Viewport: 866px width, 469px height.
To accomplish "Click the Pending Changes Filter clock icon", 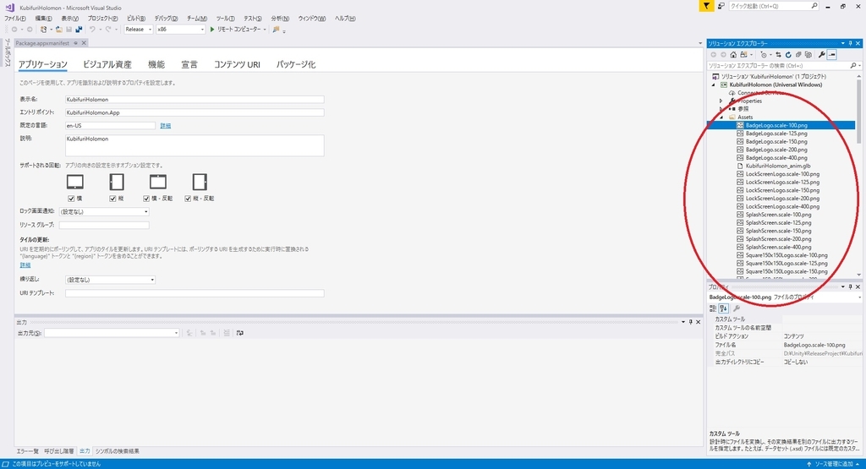I will click(764, 55).
